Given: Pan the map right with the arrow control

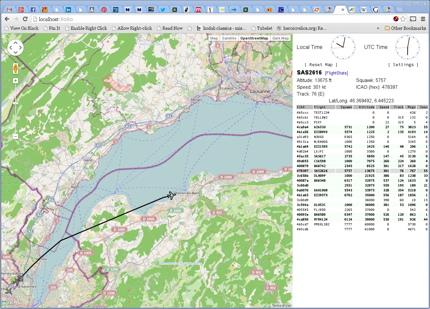Looking at the screenshot, I should pos(20,48).
